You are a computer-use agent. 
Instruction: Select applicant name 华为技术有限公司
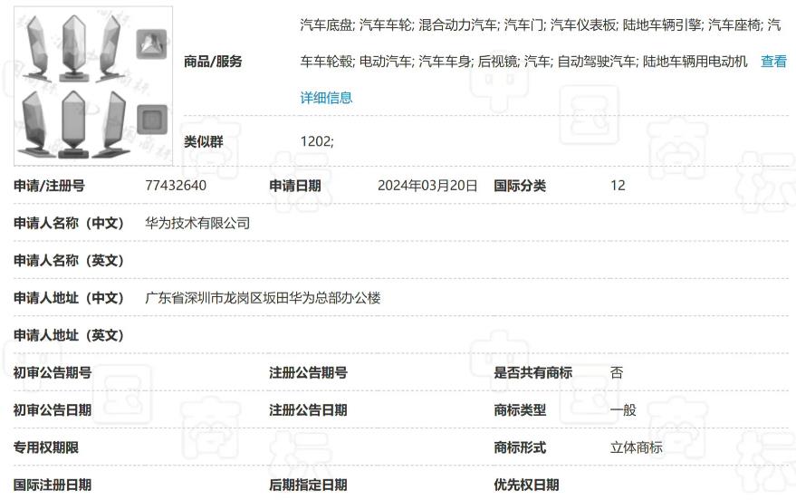pos(197,223)
